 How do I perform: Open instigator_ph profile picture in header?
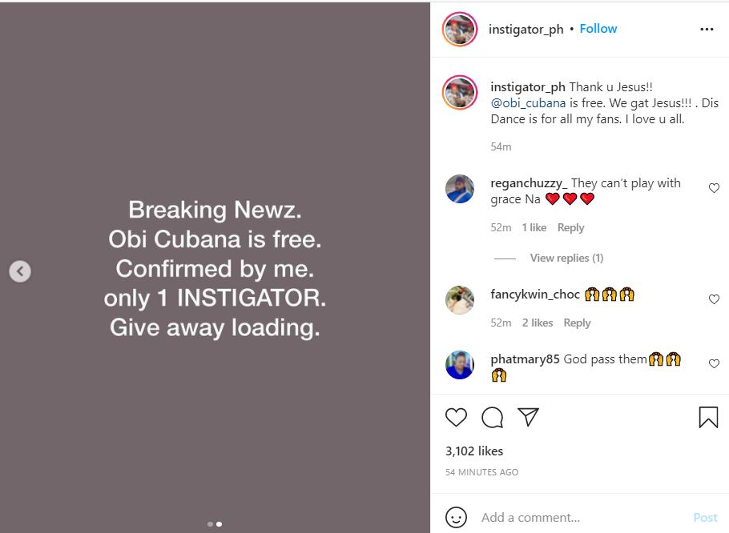[x=461, y=30]
